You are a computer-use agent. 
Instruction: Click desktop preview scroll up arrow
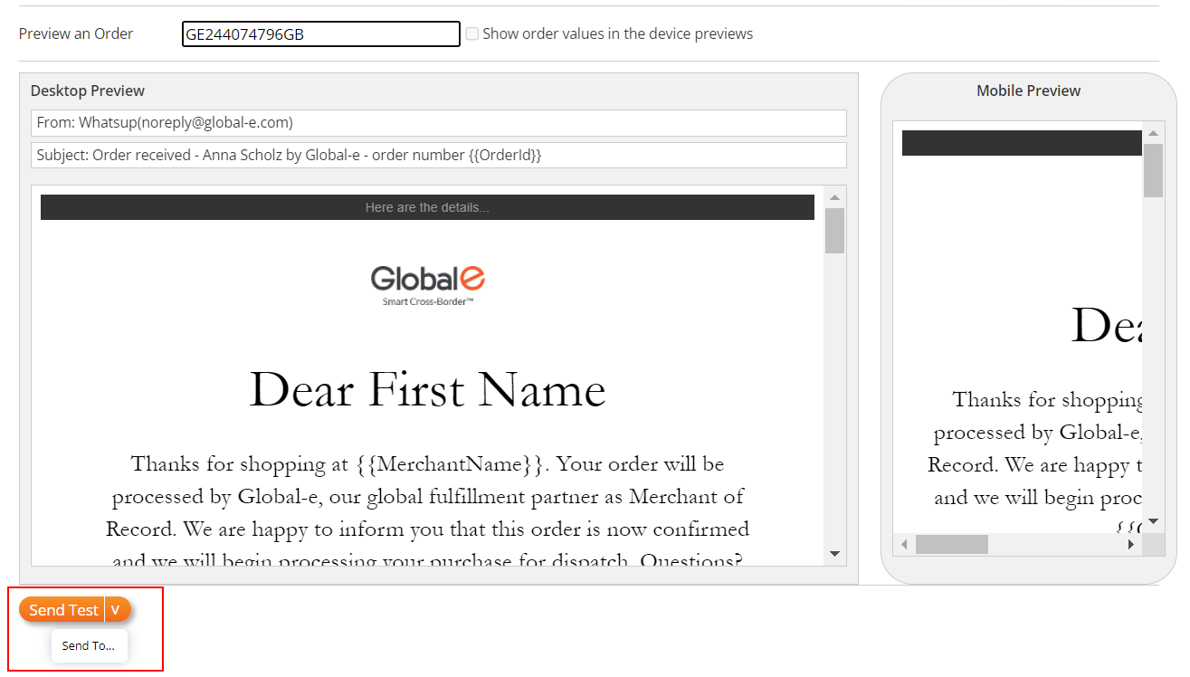[x=834, y=197]
